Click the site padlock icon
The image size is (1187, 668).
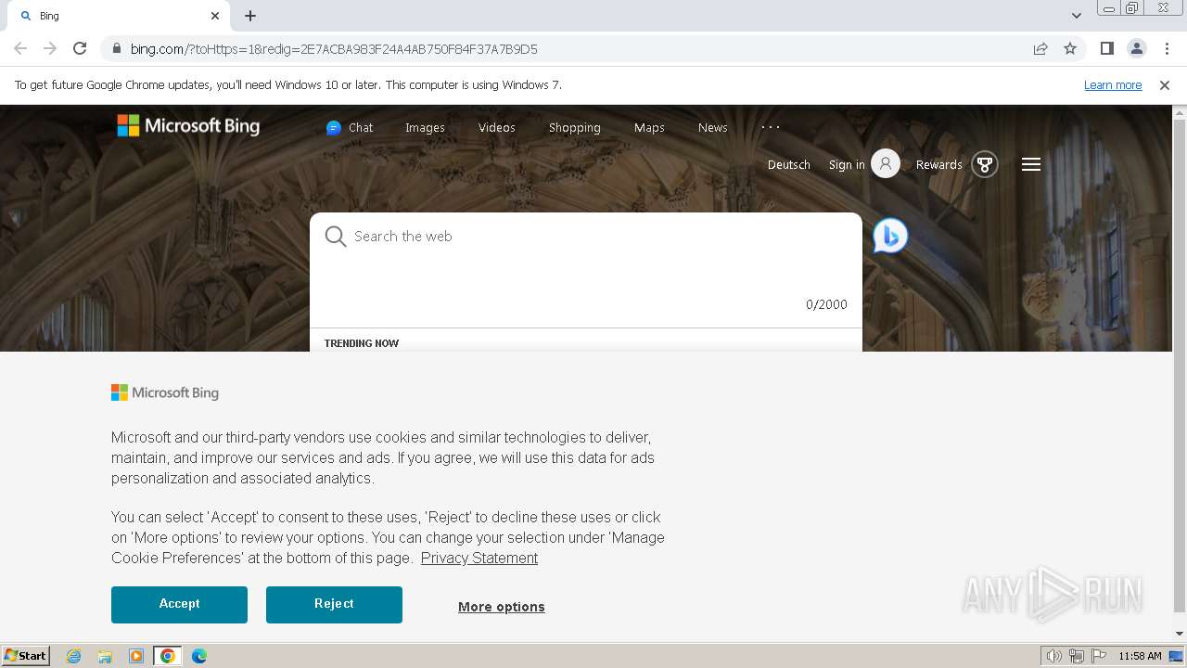coord(116,48)
